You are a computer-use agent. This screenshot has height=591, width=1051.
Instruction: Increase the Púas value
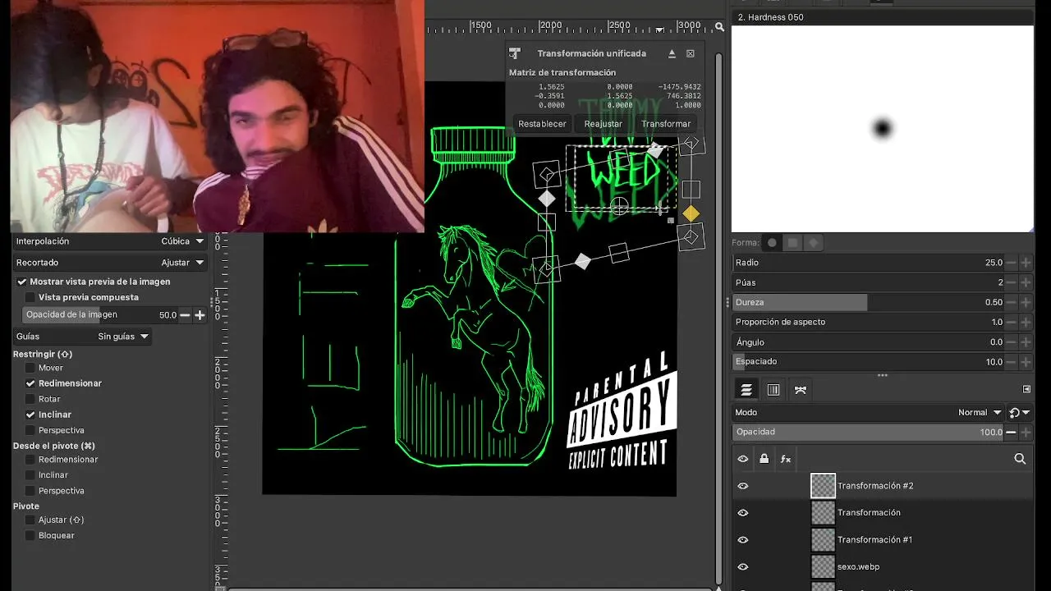1026,282
